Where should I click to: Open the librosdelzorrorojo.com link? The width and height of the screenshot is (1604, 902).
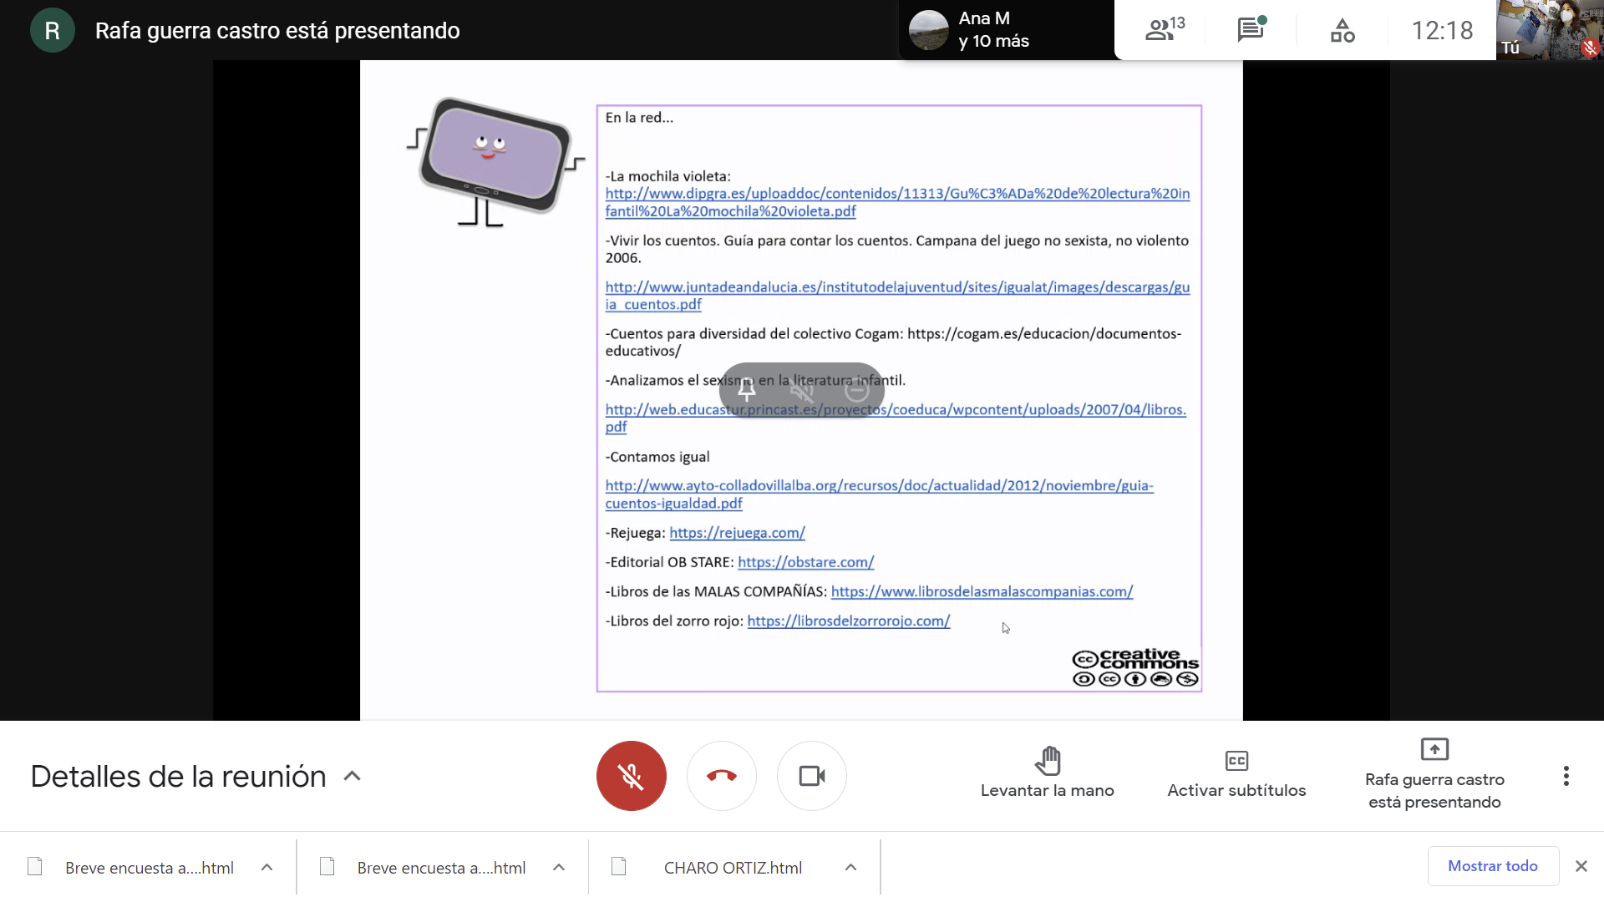click(x=848, y=621)
